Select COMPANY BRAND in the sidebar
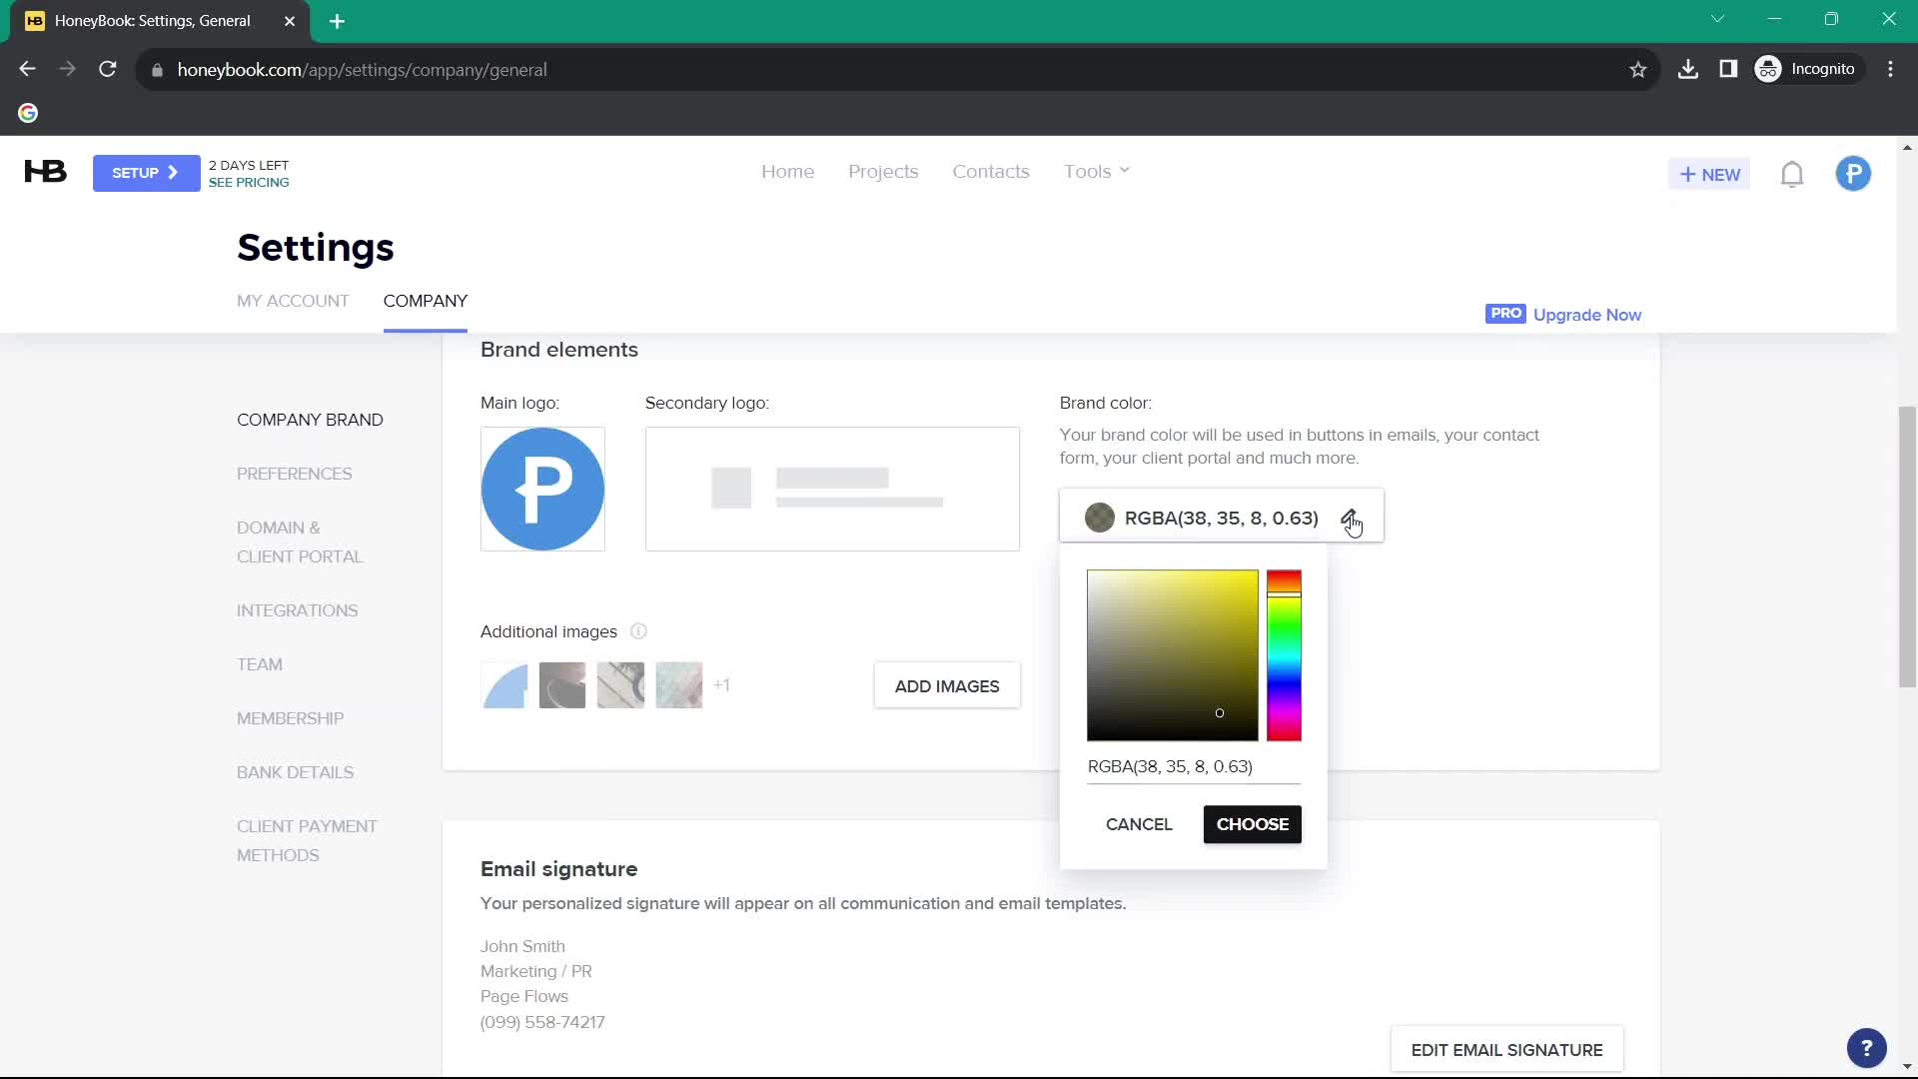Screen dimensions: 1918x1079 pos(310,420)
